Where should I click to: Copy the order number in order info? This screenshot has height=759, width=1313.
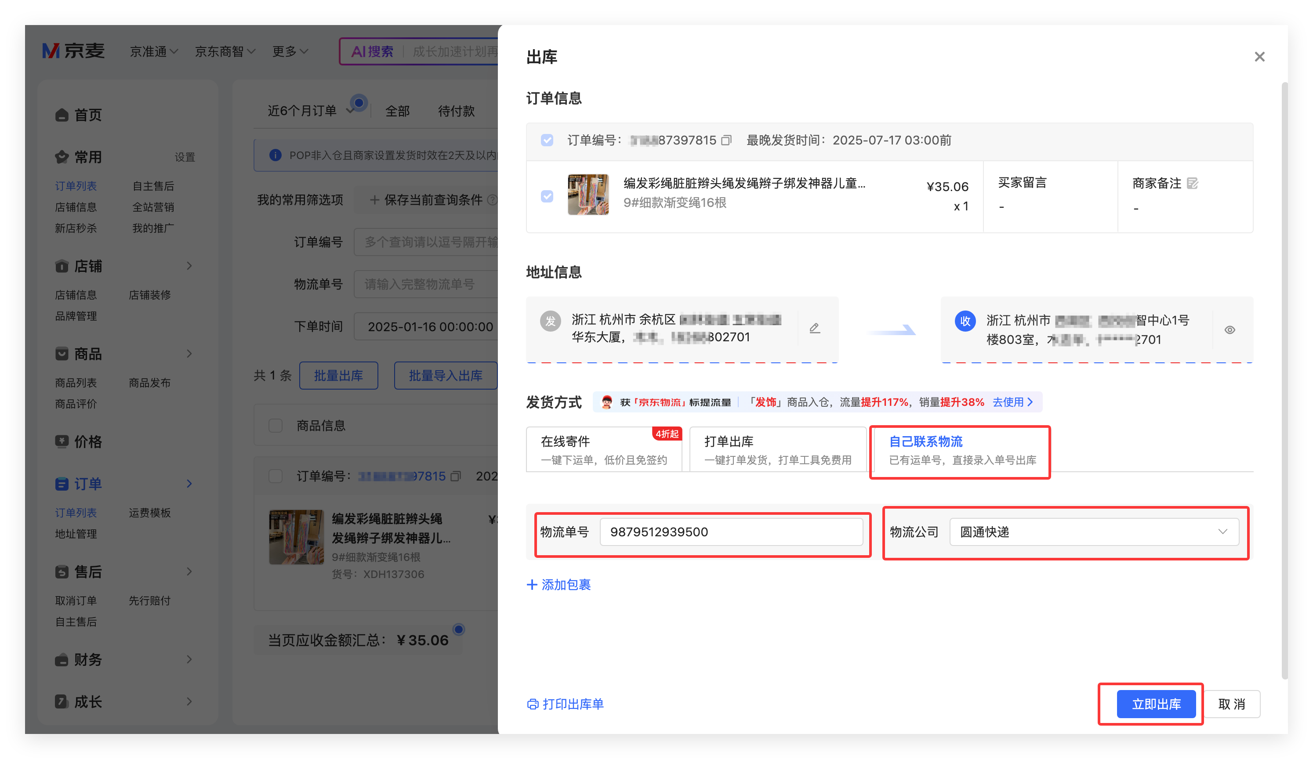click(726, 140)
